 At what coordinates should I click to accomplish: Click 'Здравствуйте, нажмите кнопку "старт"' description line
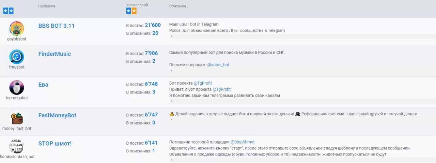290,148
